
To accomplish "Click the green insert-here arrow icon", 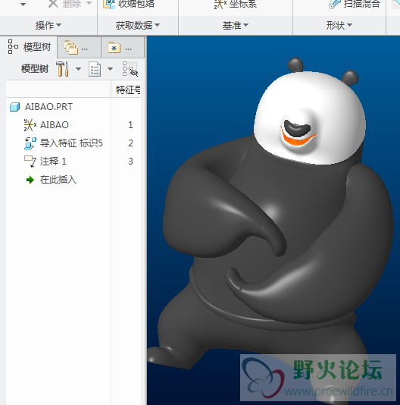I will click(x=30, y=180).
